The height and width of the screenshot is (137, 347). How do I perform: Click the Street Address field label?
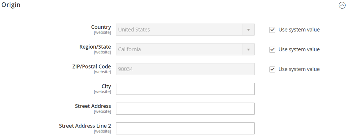[93, 106]
